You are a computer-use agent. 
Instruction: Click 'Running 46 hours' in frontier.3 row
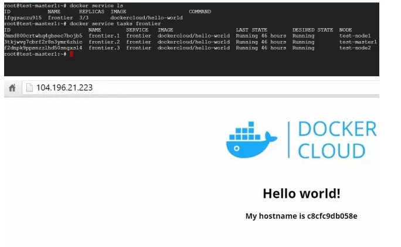[261, 48]
